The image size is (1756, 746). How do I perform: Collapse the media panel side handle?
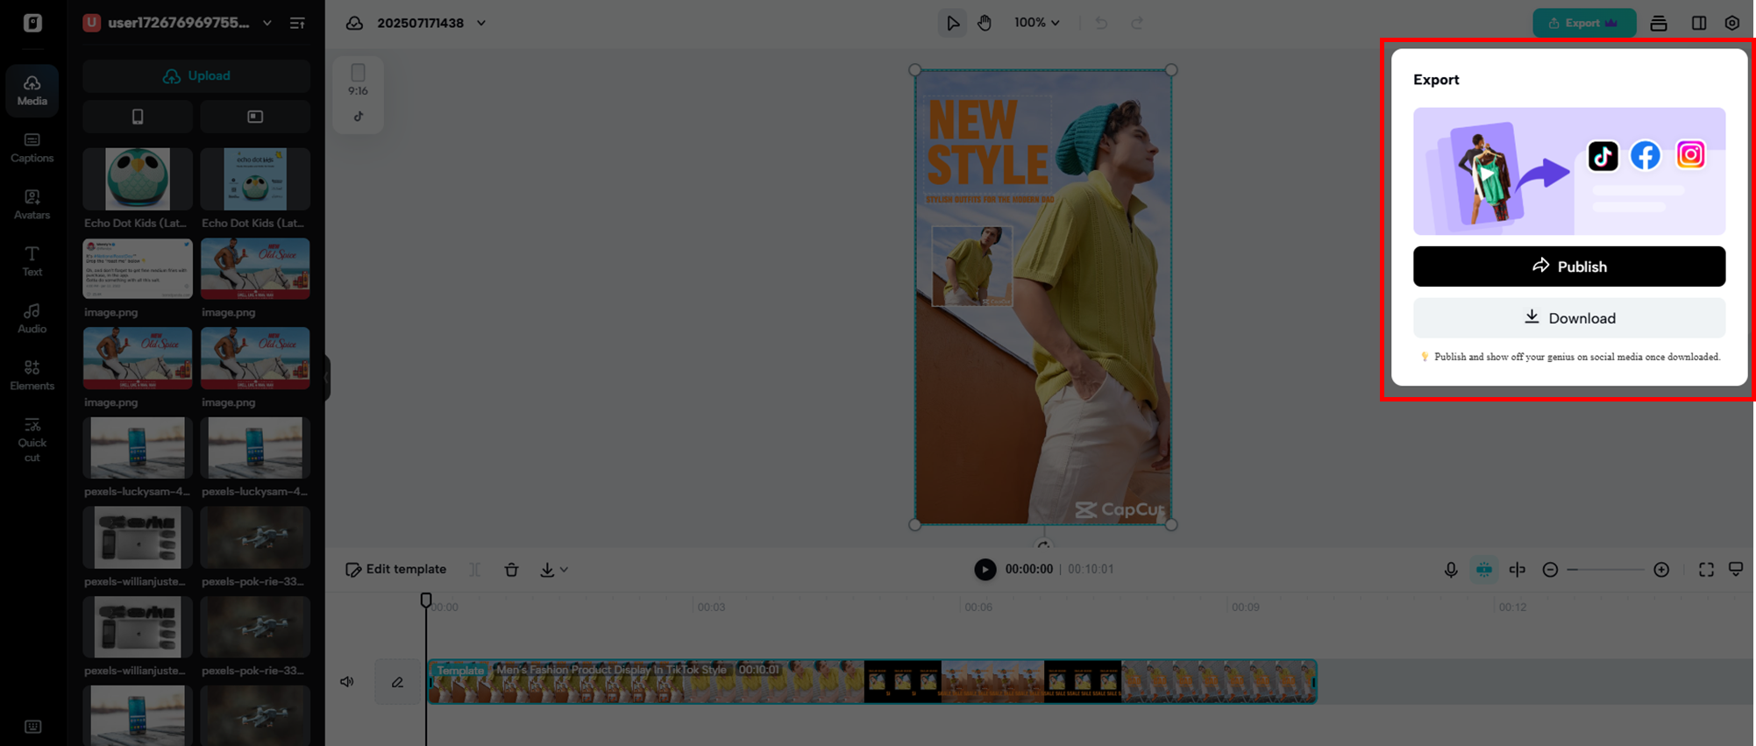(326, 377)
